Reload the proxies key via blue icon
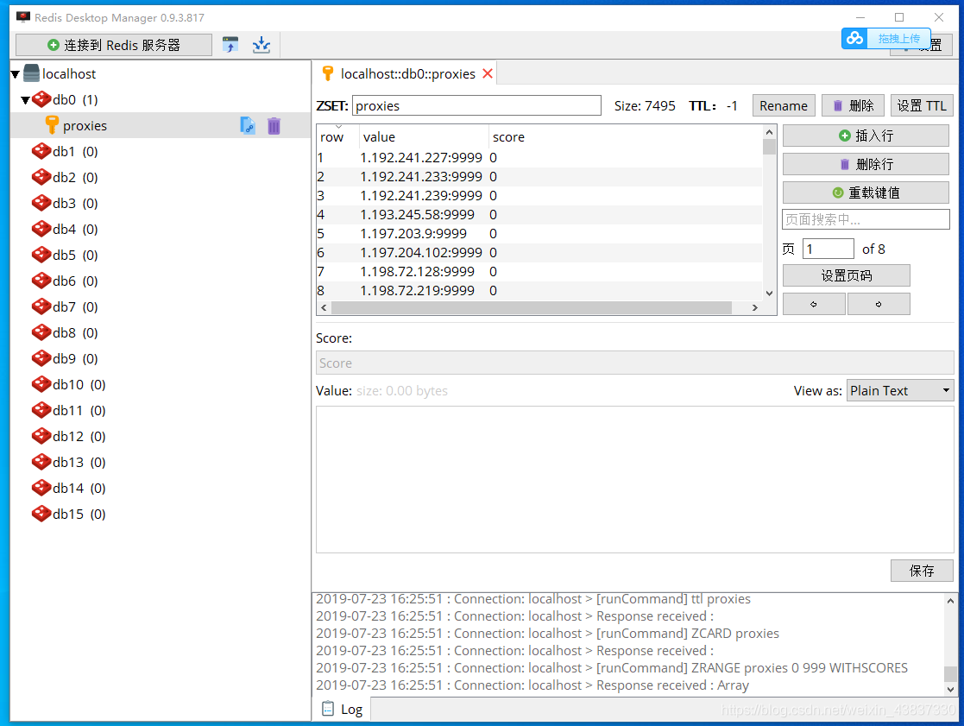 tap(247, 125)
